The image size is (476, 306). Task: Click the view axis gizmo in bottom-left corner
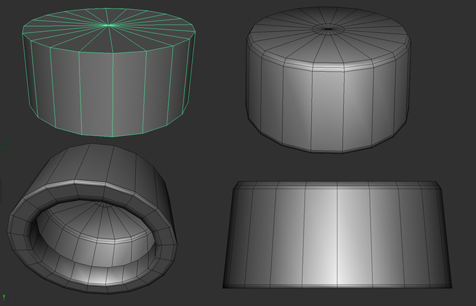pos(3,299)
